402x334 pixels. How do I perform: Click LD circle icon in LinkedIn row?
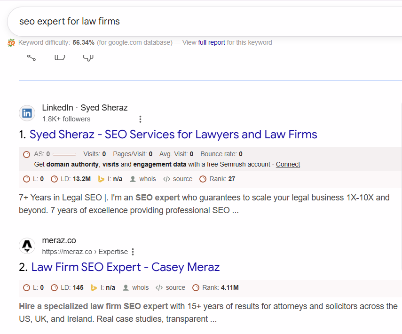(54, 179)
